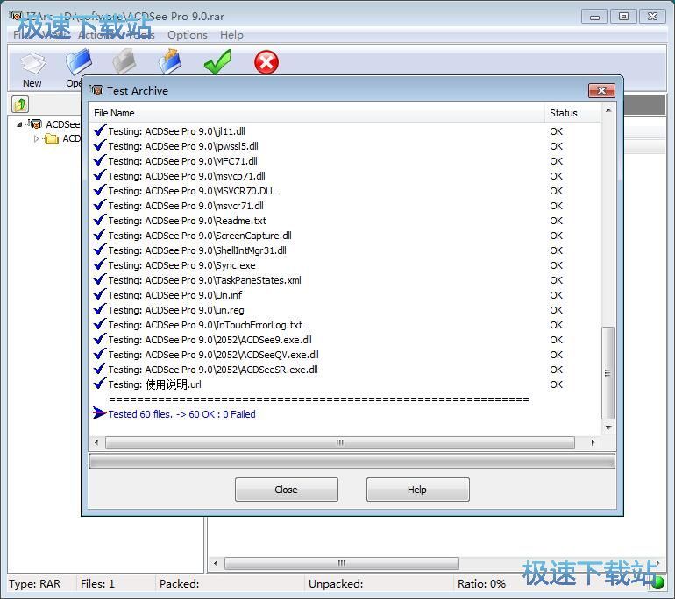The image size is (675, 599).
Task: Expand the ACD subfolder in tree
Action: click(x=37, y=138)
